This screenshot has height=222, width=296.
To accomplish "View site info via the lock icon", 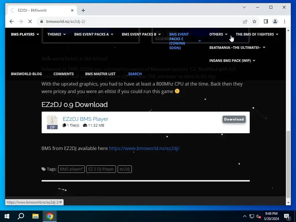I will [42, 21].
